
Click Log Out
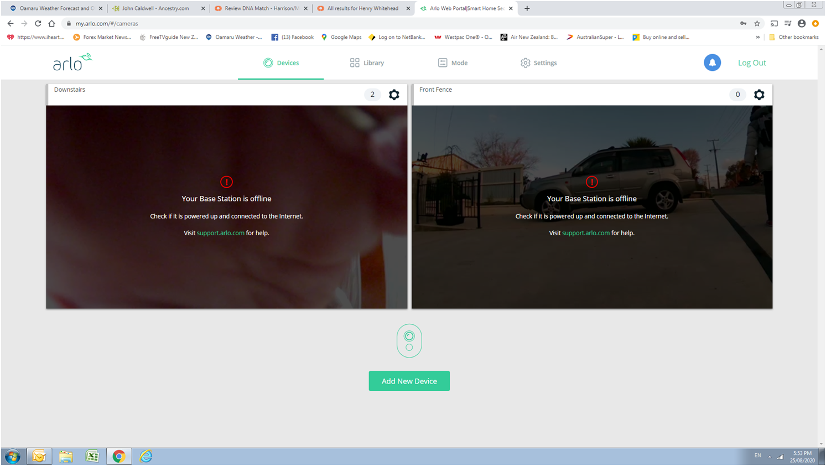click(x=751, y=63)
